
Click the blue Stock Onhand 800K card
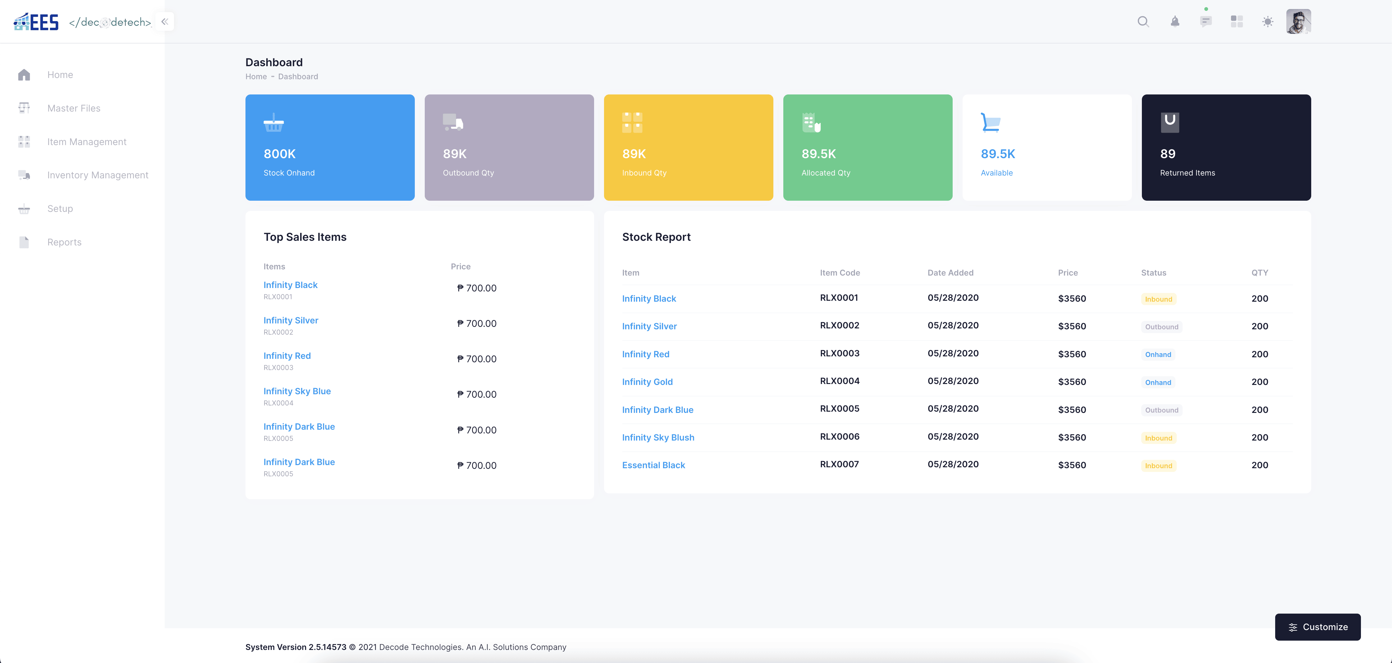coord(330,148)
